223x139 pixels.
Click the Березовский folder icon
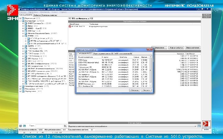coord(23,19)
